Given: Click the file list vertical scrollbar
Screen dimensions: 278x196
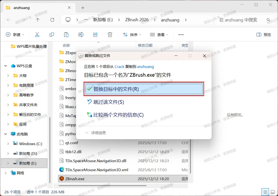Looking at the screenshot, I should pos(190,156).
